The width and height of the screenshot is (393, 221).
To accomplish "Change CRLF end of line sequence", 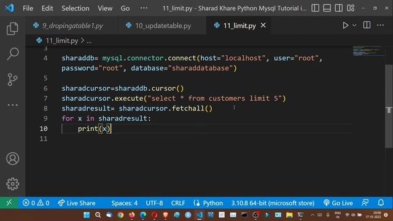I will 178,203.
